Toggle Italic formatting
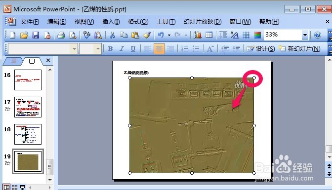332x190 pixels. (x=122, y=49)
